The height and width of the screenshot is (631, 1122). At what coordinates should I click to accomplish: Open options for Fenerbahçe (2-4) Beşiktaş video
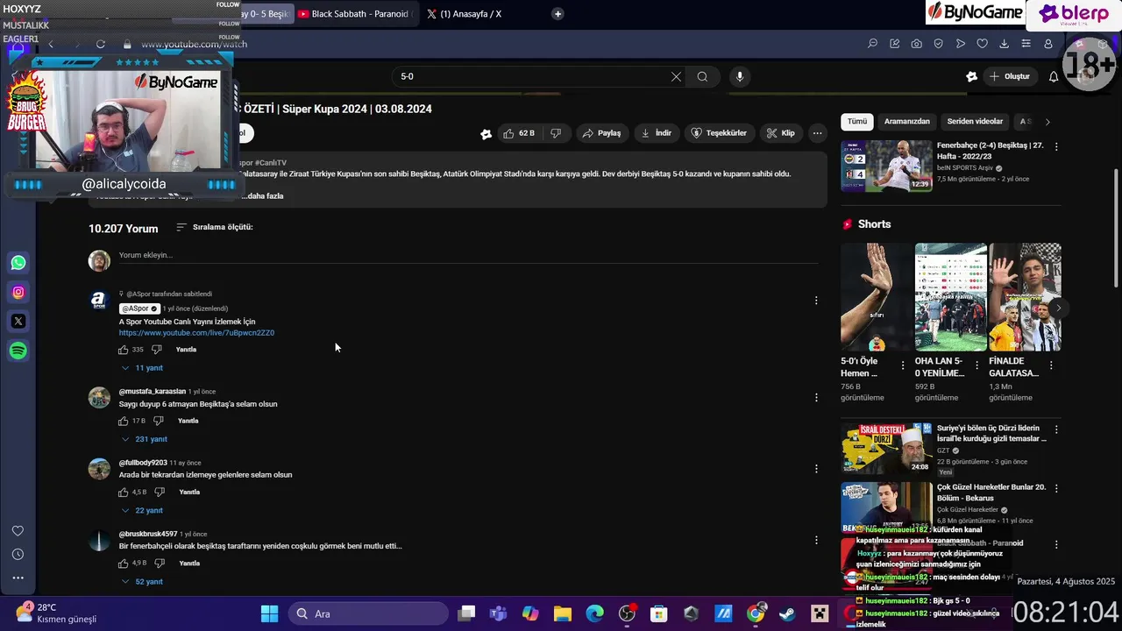pyautogui.click(x=1056, y=146)
